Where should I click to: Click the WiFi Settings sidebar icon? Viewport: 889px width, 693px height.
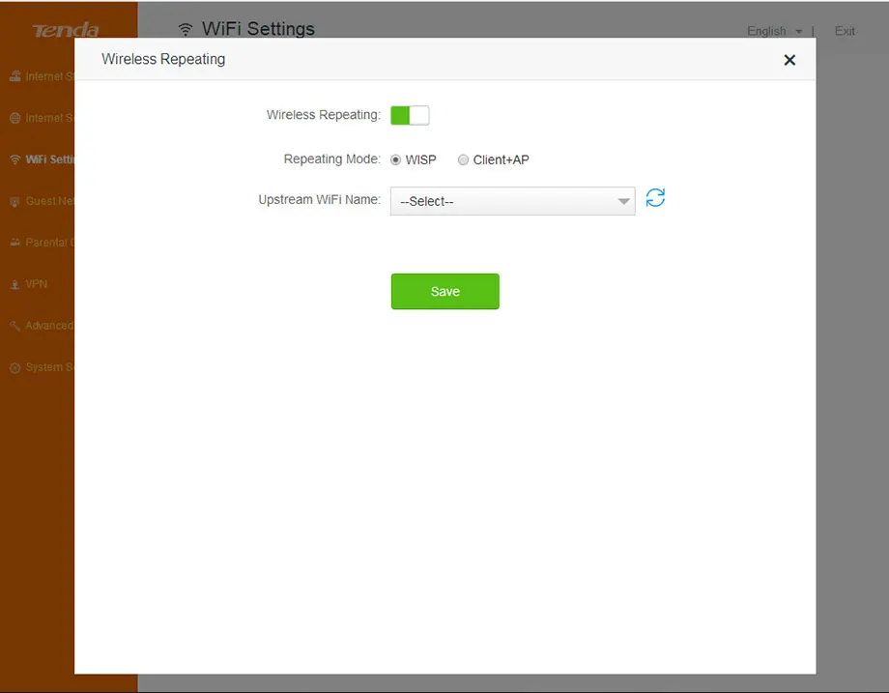pyautogui.click(x=15, y=159)
